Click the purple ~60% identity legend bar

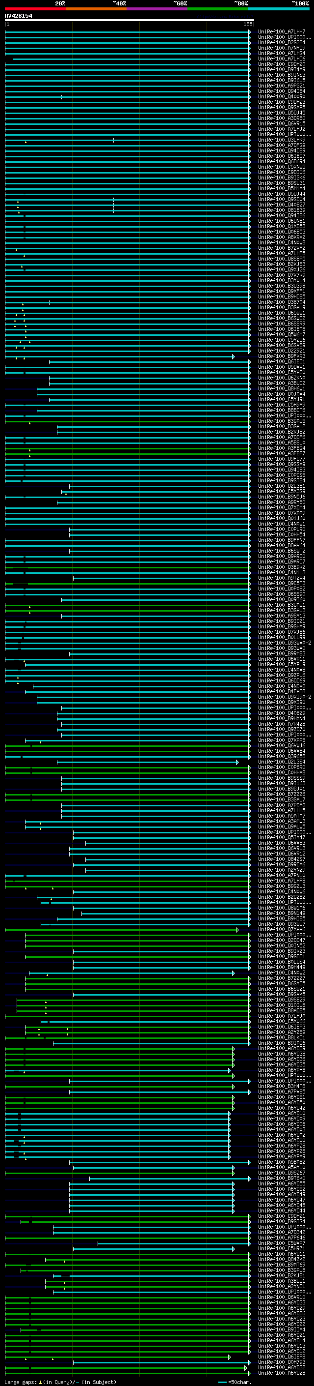157,9
